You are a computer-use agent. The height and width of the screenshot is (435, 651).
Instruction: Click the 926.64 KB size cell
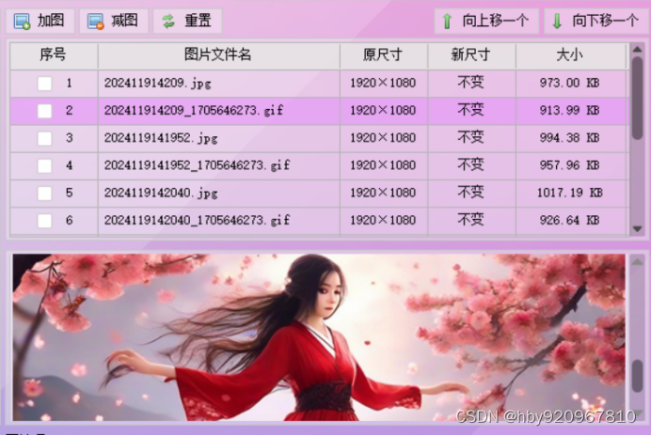(x=570, y=220)
